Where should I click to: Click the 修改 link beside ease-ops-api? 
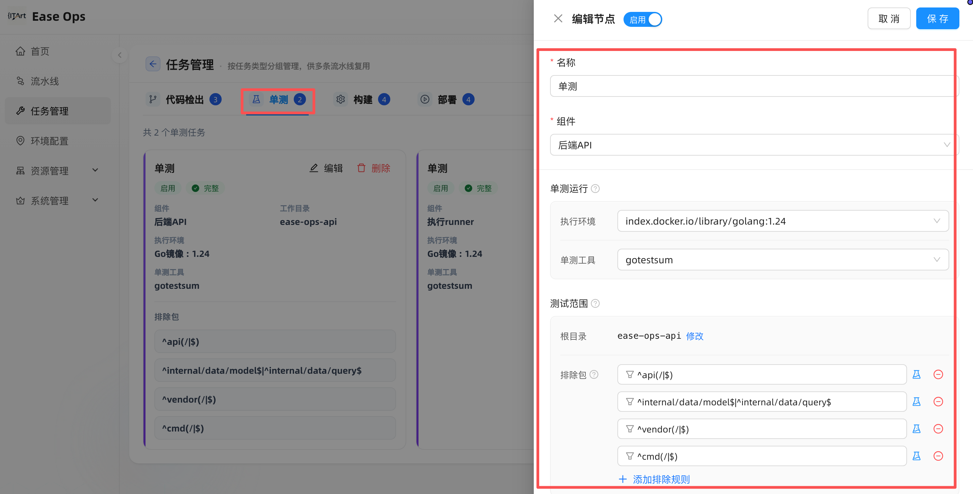point(695,336)
